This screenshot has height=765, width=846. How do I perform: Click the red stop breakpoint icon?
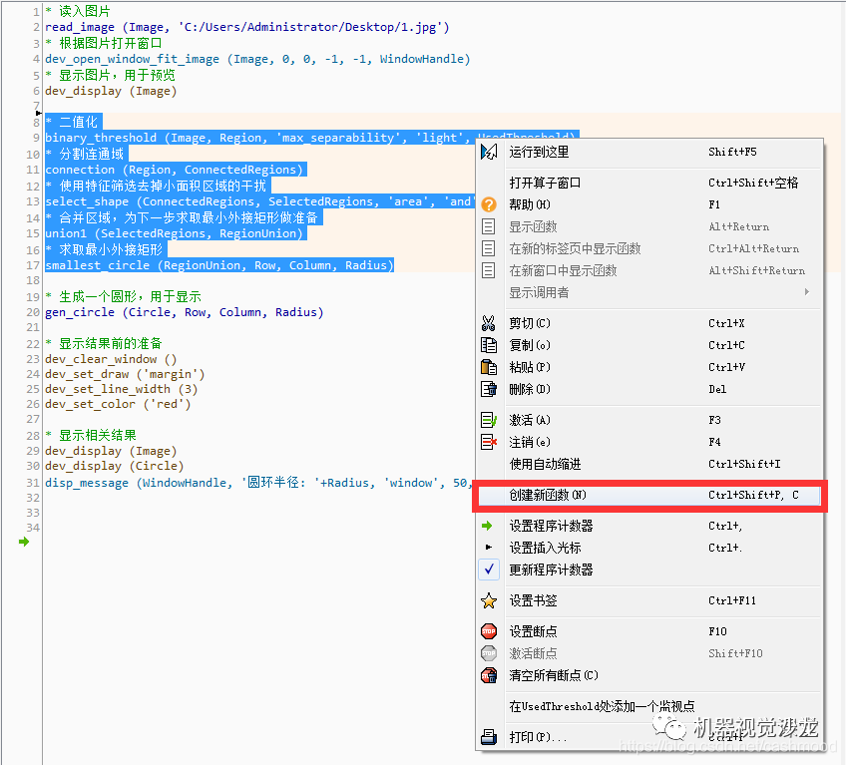489,631
